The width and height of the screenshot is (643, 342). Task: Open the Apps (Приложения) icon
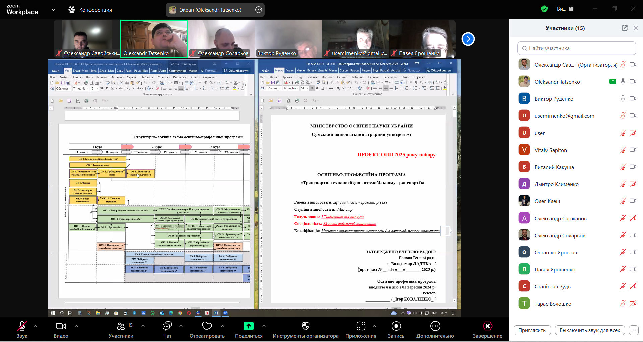point(361,326)
